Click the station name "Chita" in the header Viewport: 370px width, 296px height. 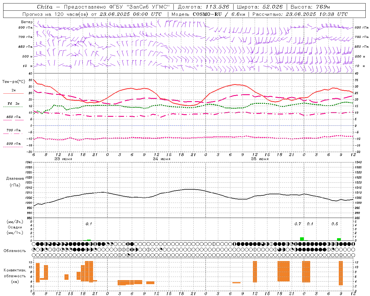tap(45, 7)
